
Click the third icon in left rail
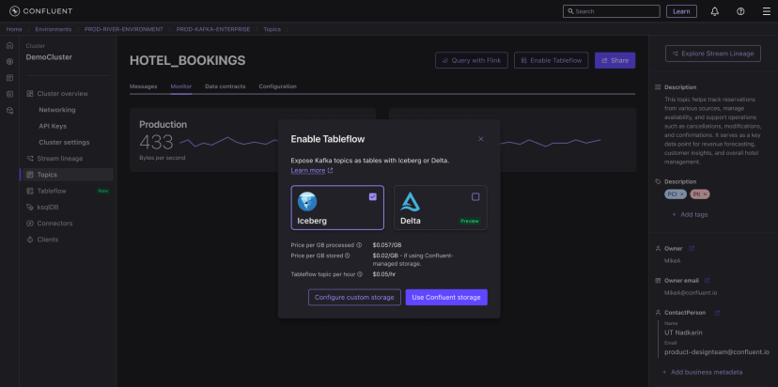9,78
